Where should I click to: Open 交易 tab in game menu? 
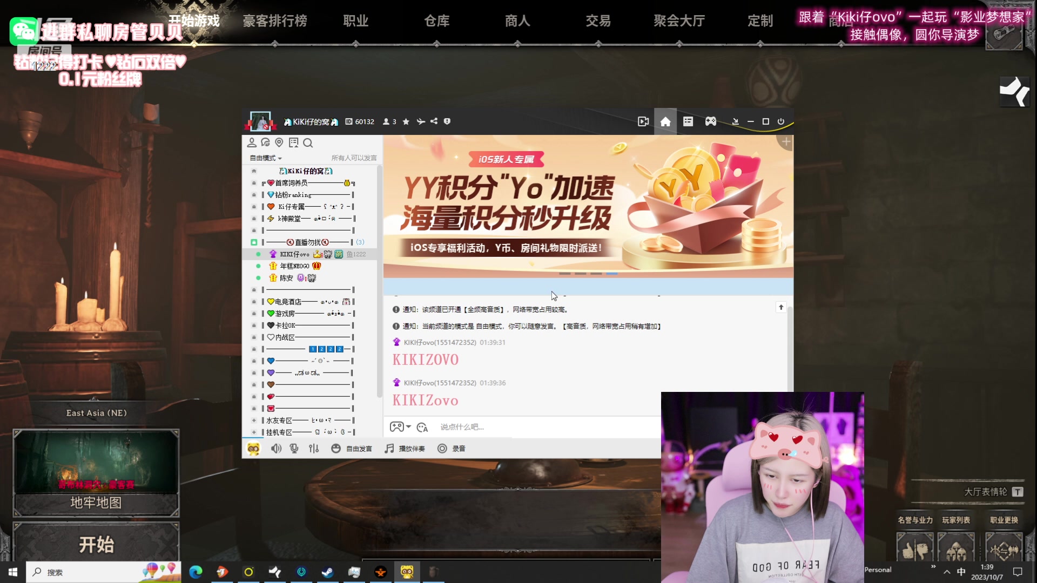pyautogui.click(x=598, y=21)
